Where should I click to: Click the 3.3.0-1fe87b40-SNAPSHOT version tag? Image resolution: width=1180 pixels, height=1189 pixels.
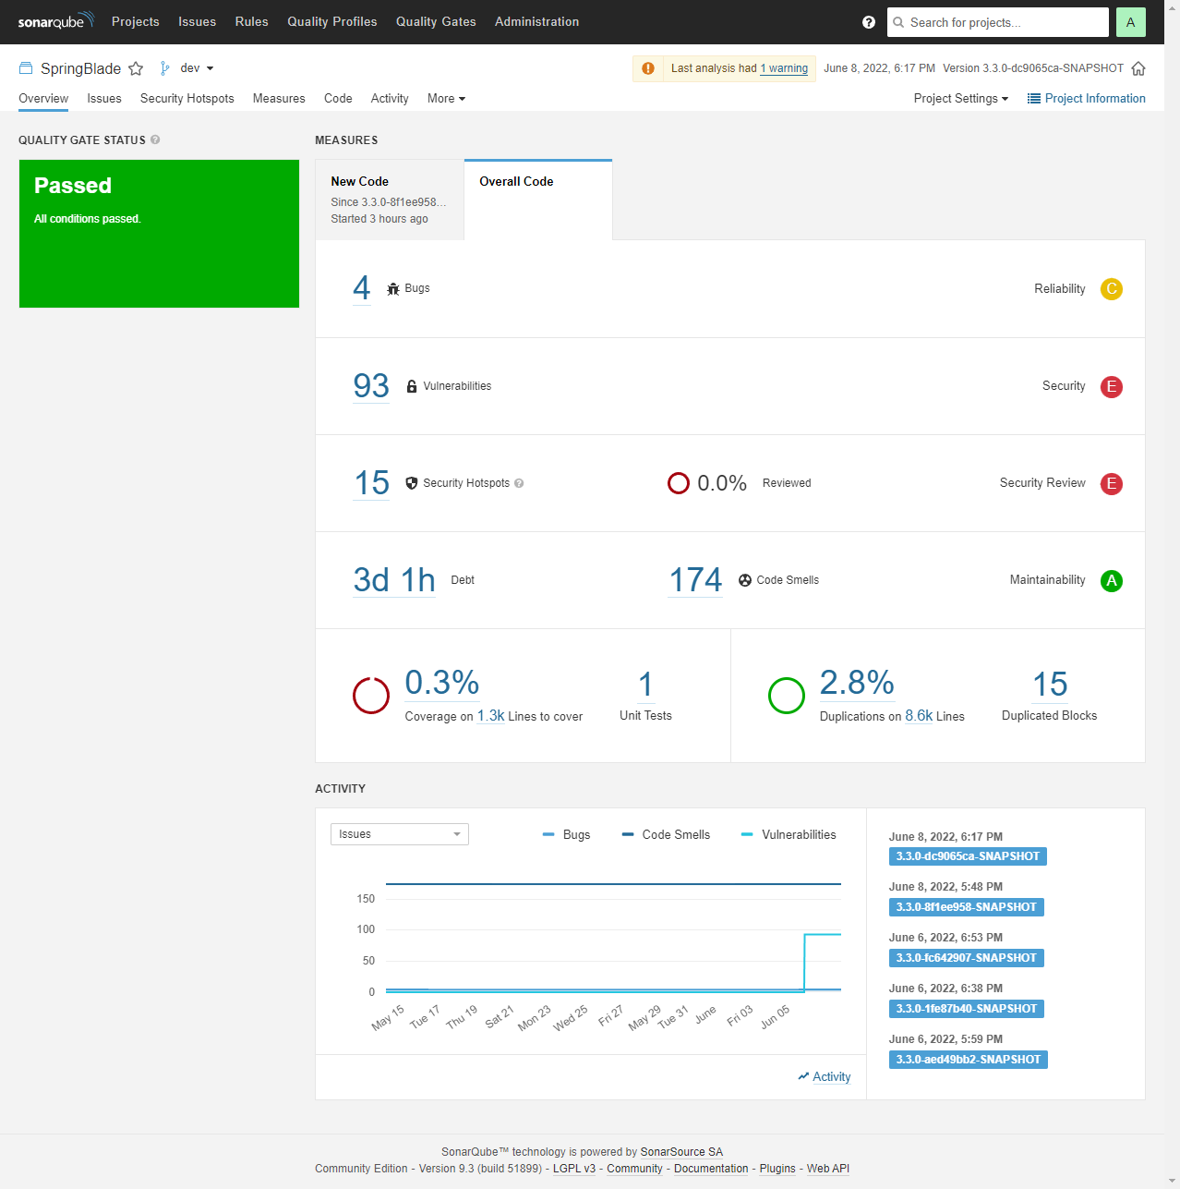(x=966, y=1009)
